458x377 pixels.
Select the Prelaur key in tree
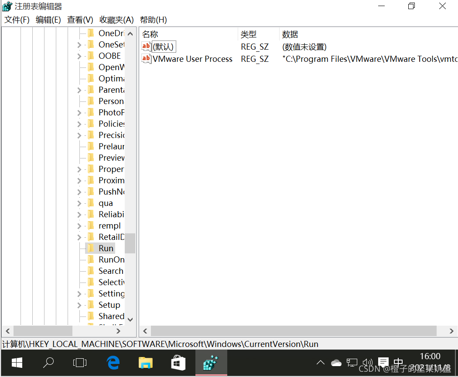click(x=112, y=146)
